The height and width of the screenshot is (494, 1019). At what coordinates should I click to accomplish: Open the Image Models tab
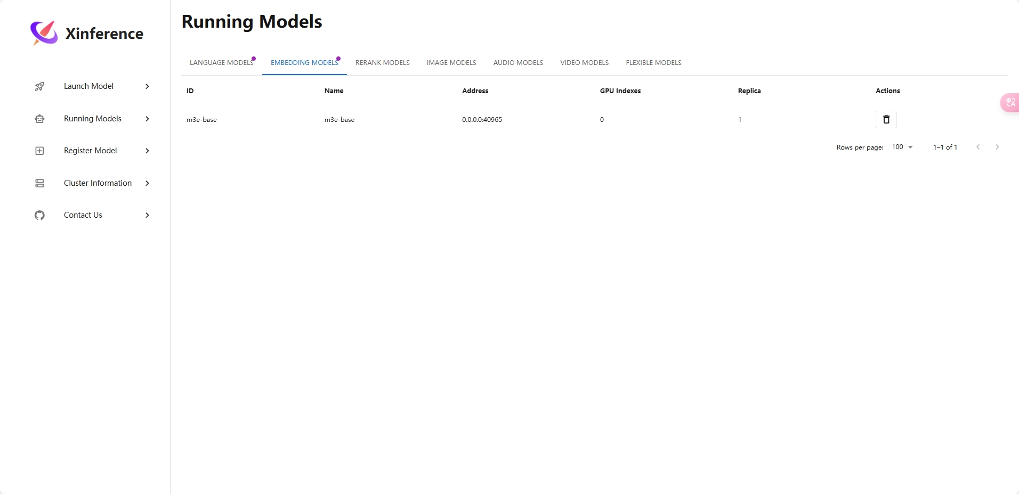(451, 63)
